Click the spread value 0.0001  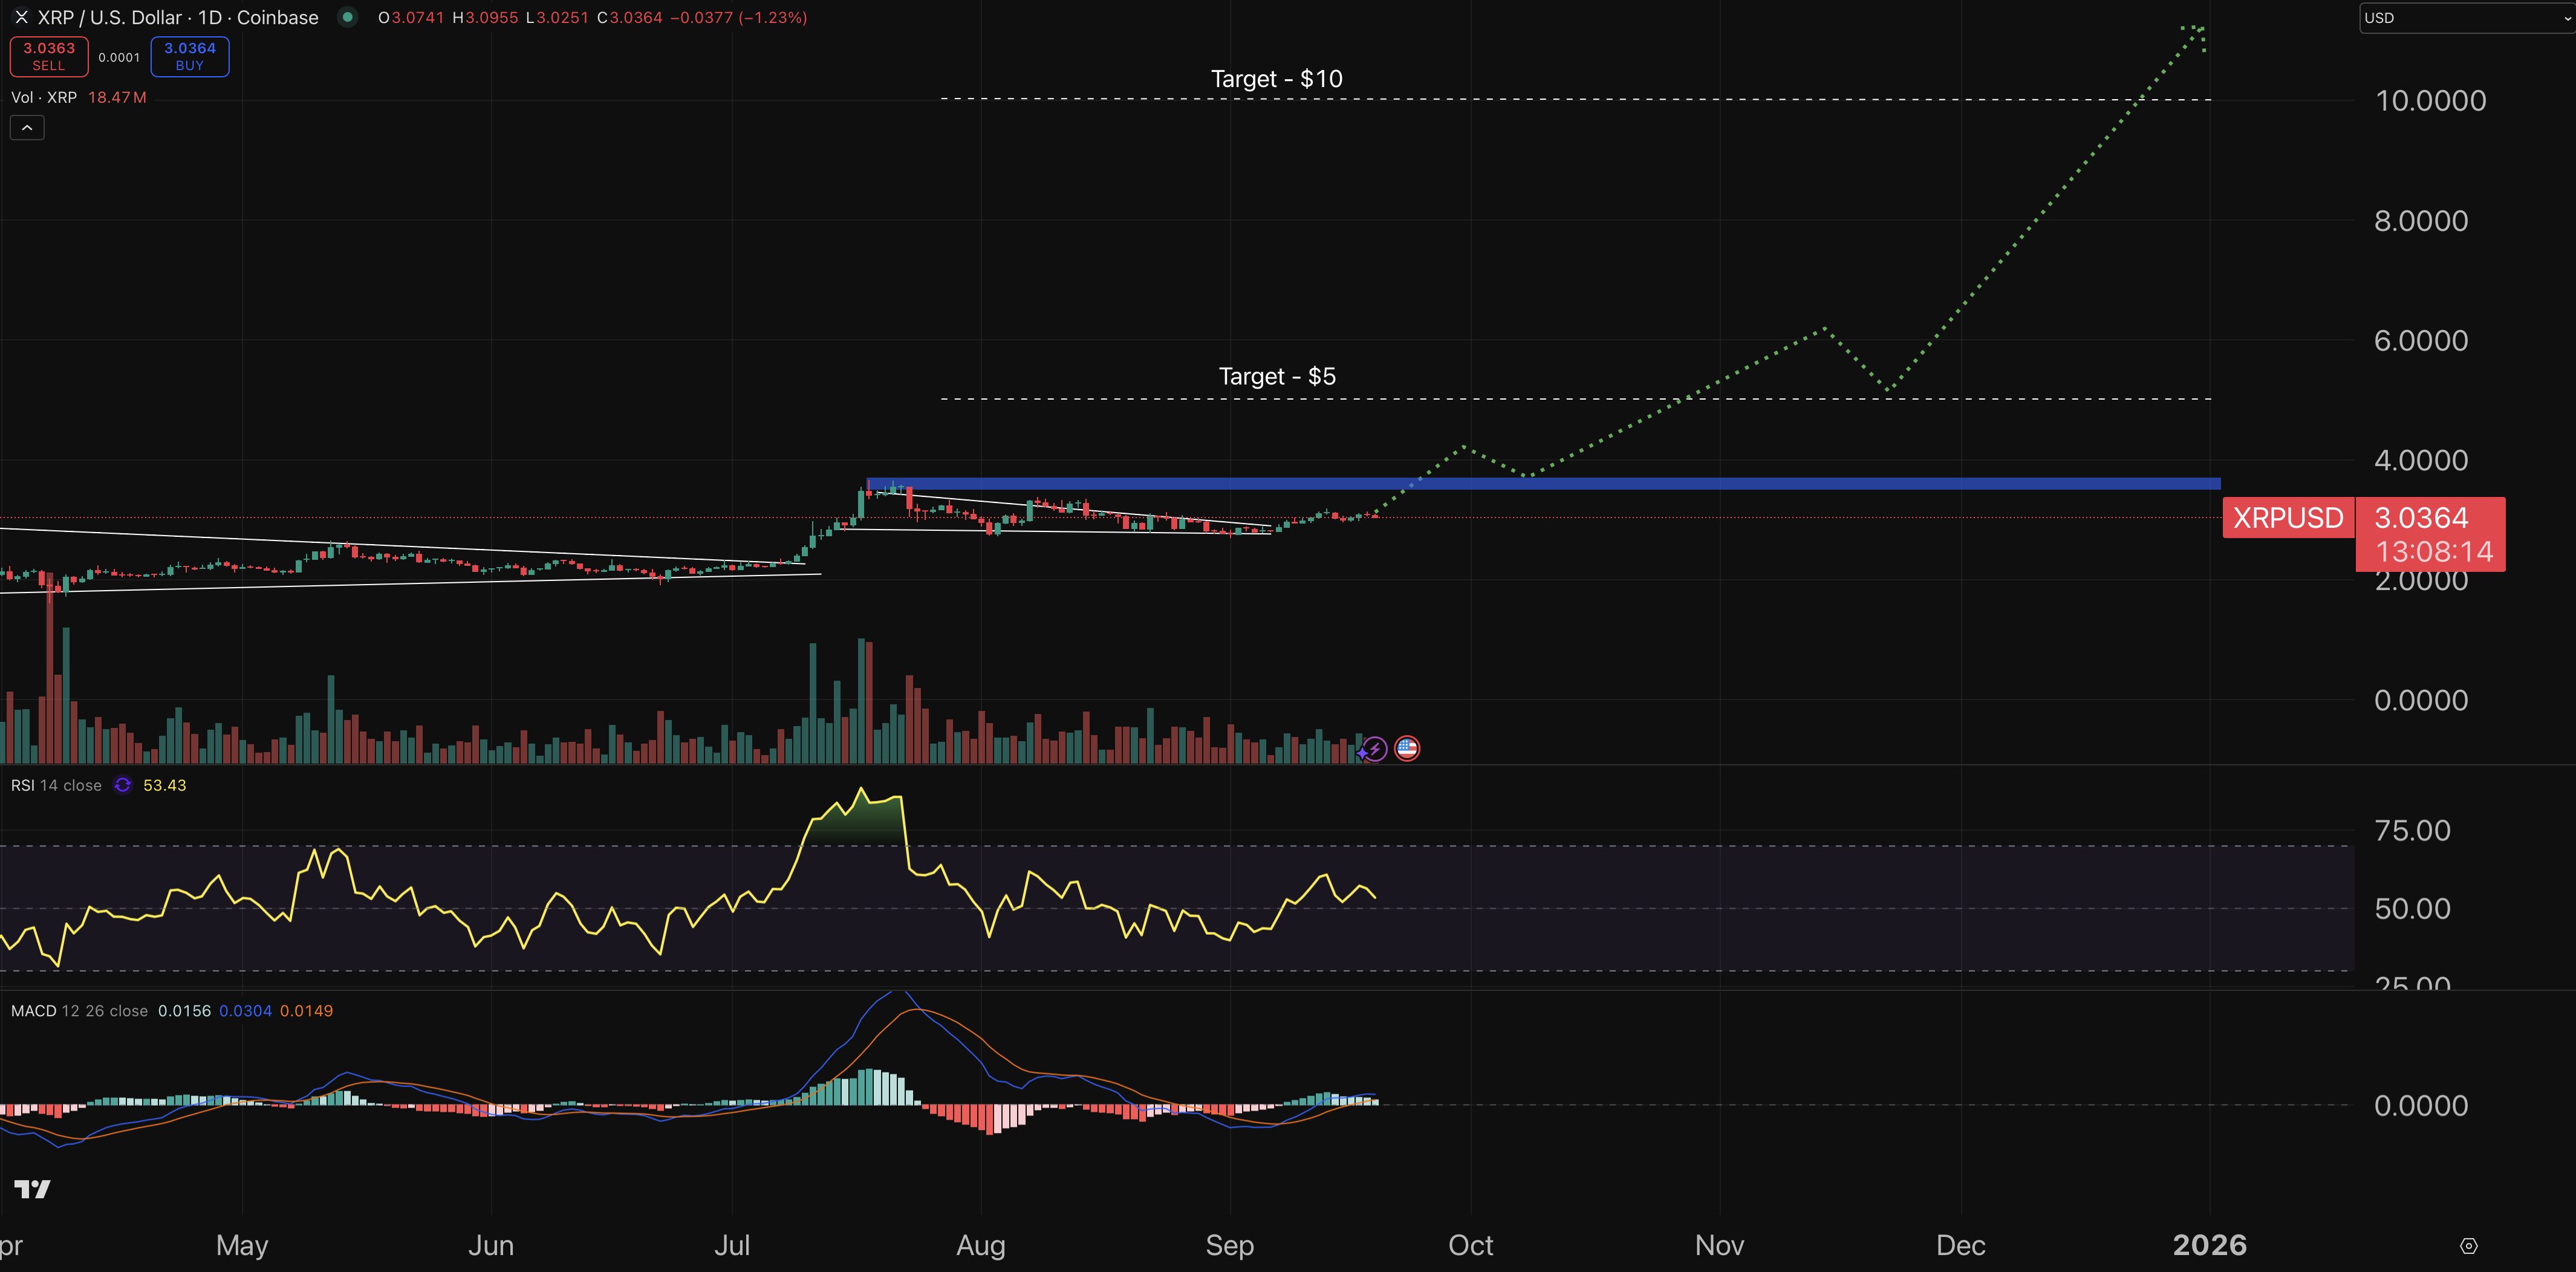click(x=119, y=57)
